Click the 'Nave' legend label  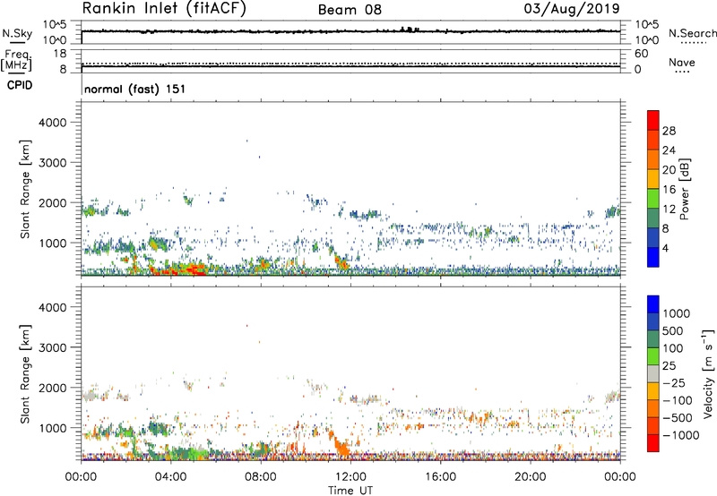tap(682, 62)
